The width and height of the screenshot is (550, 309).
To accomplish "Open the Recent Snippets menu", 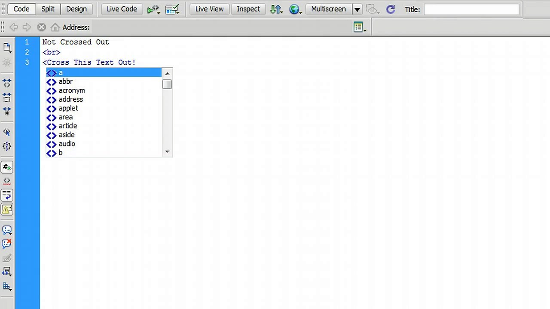I will tap(7, 272).
